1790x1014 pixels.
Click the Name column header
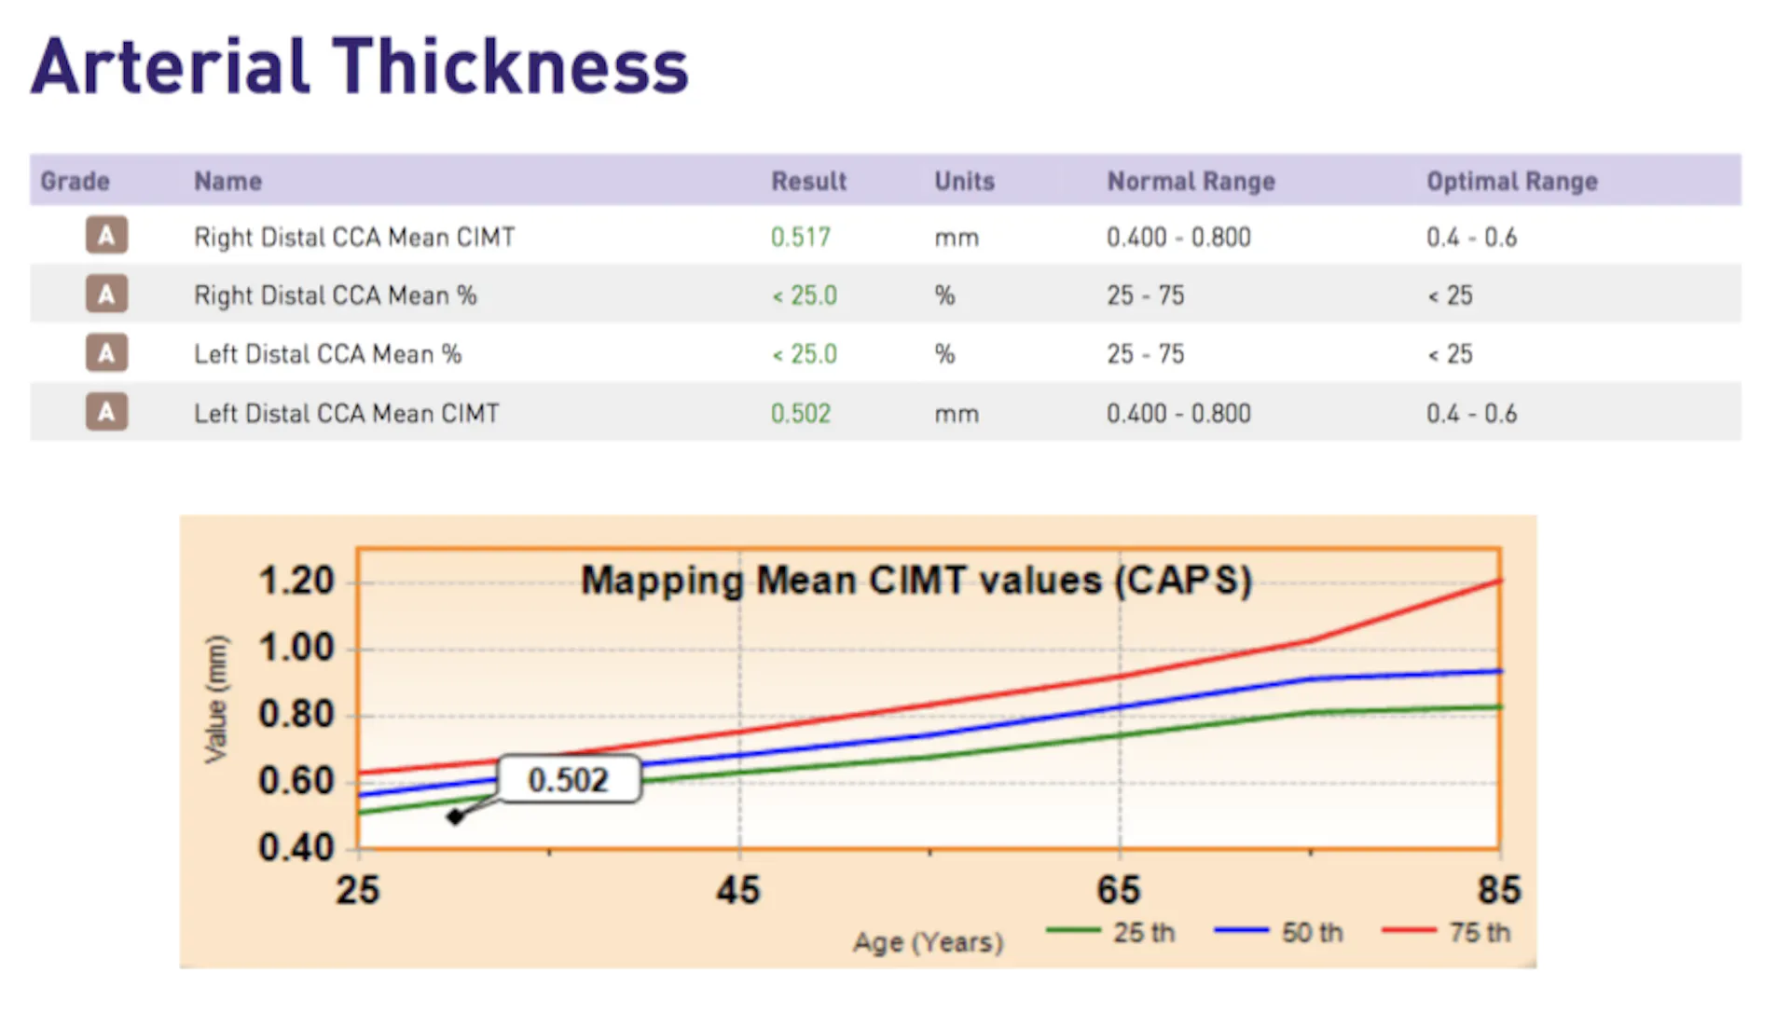click(x=227, y=181)
